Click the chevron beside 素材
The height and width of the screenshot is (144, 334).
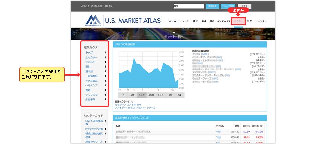point(105,67)
